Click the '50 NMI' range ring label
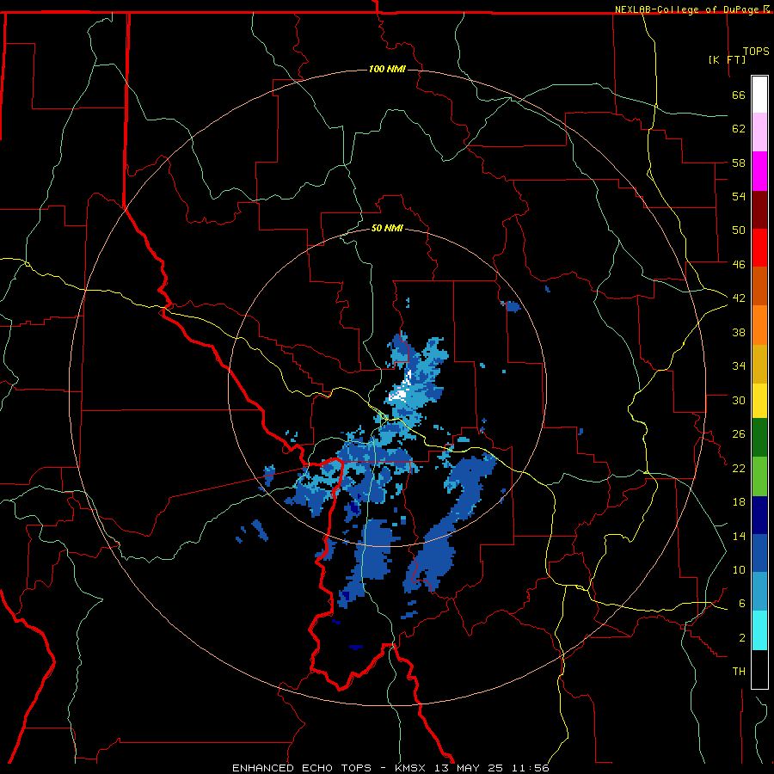Image resolution: width=774 pixels, height=774 pixels. tap(387, 228)
